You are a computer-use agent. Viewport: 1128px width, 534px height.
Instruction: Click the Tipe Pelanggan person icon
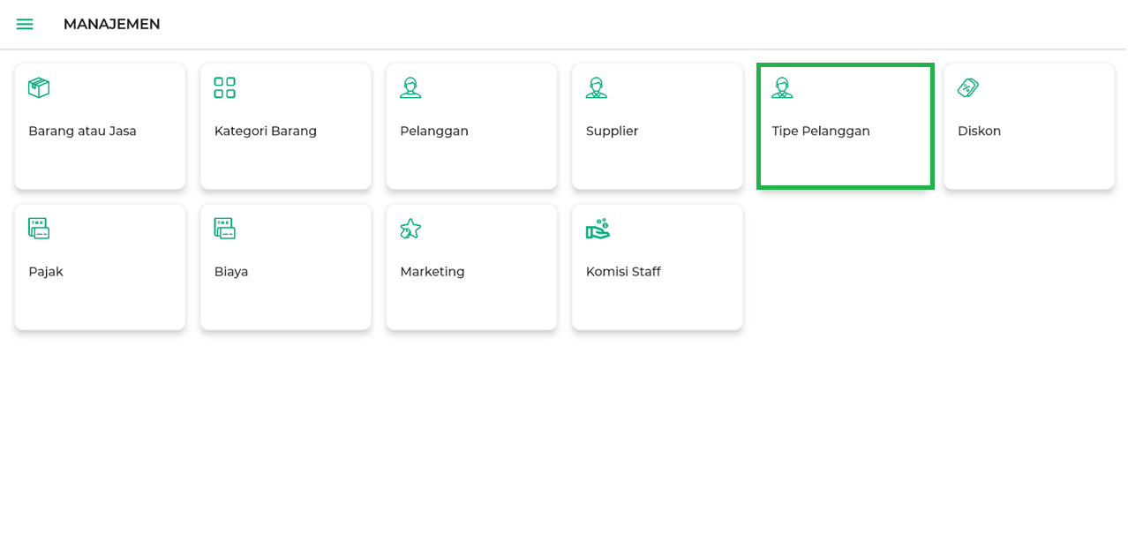tap(782, 87)
